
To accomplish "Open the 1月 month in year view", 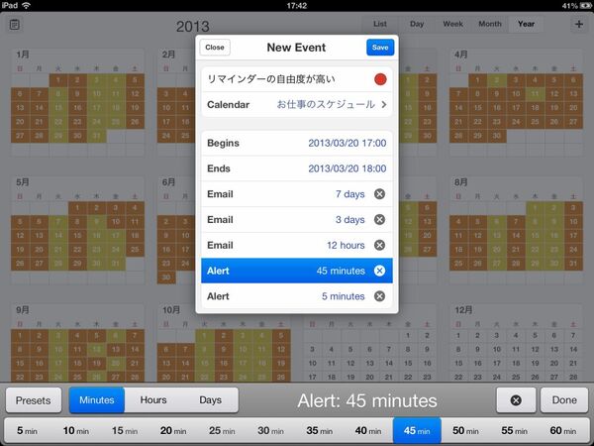I will point(77,102).
